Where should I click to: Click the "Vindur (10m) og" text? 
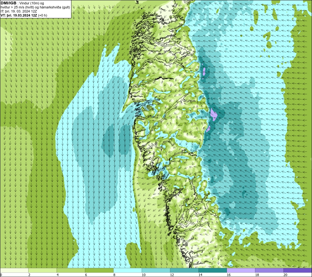[x=32, y=3]
